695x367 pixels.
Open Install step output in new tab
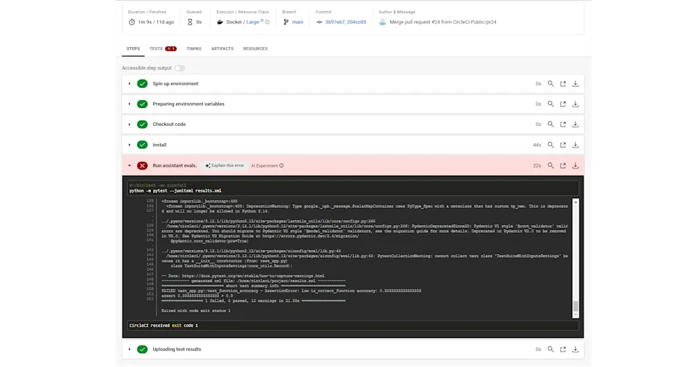tap(563, 145)
